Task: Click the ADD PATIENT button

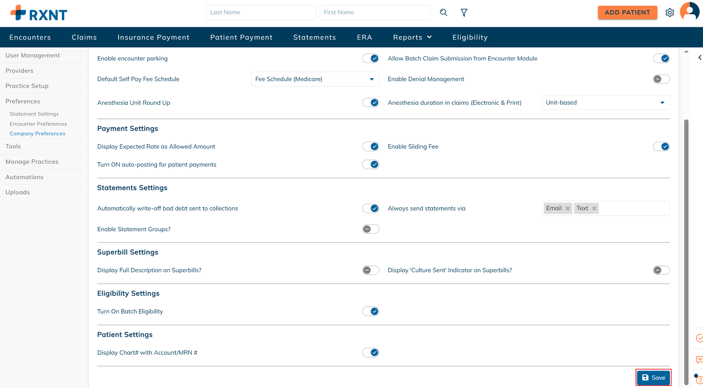Action: coord(627,13)
